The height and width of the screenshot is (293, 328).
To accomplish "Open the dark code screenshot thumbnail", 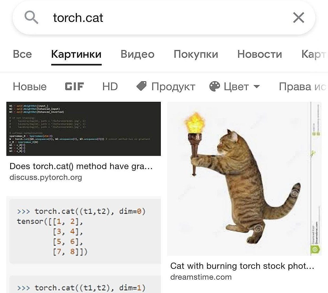I will [x=83, y=129].
